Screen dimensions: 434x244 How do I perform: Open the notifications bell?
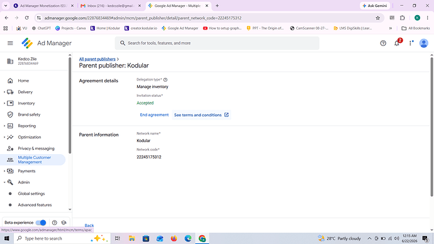pyautogui.click(x=397, y=43)
